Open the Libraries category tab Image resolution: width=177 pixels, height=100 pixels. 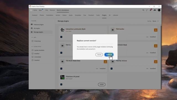pos(116,15)
